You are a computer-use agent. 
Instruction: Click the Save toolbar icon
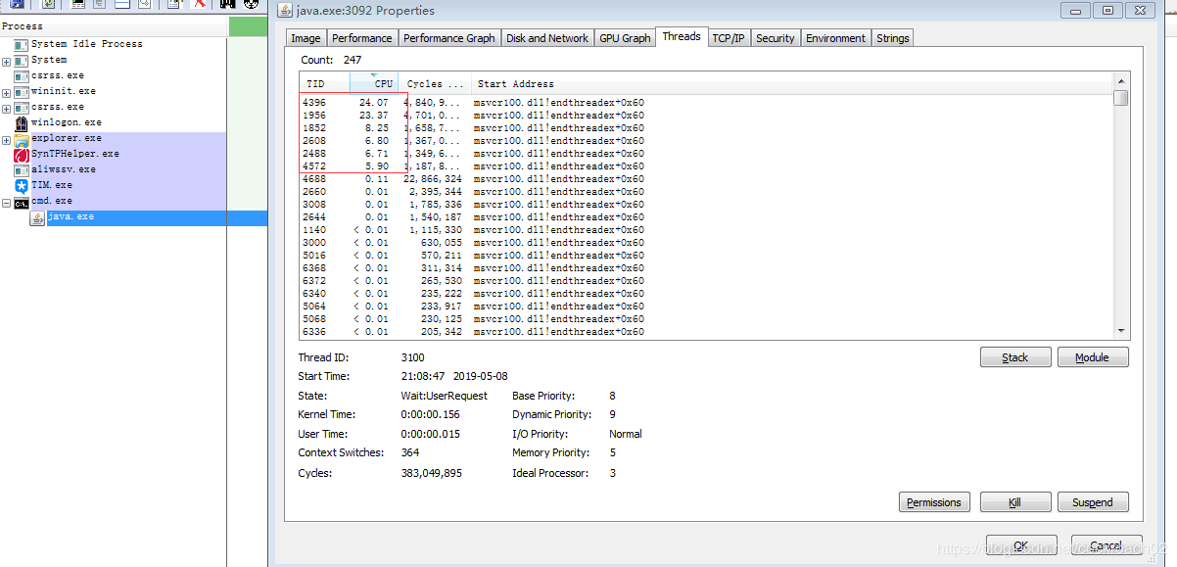17,5
